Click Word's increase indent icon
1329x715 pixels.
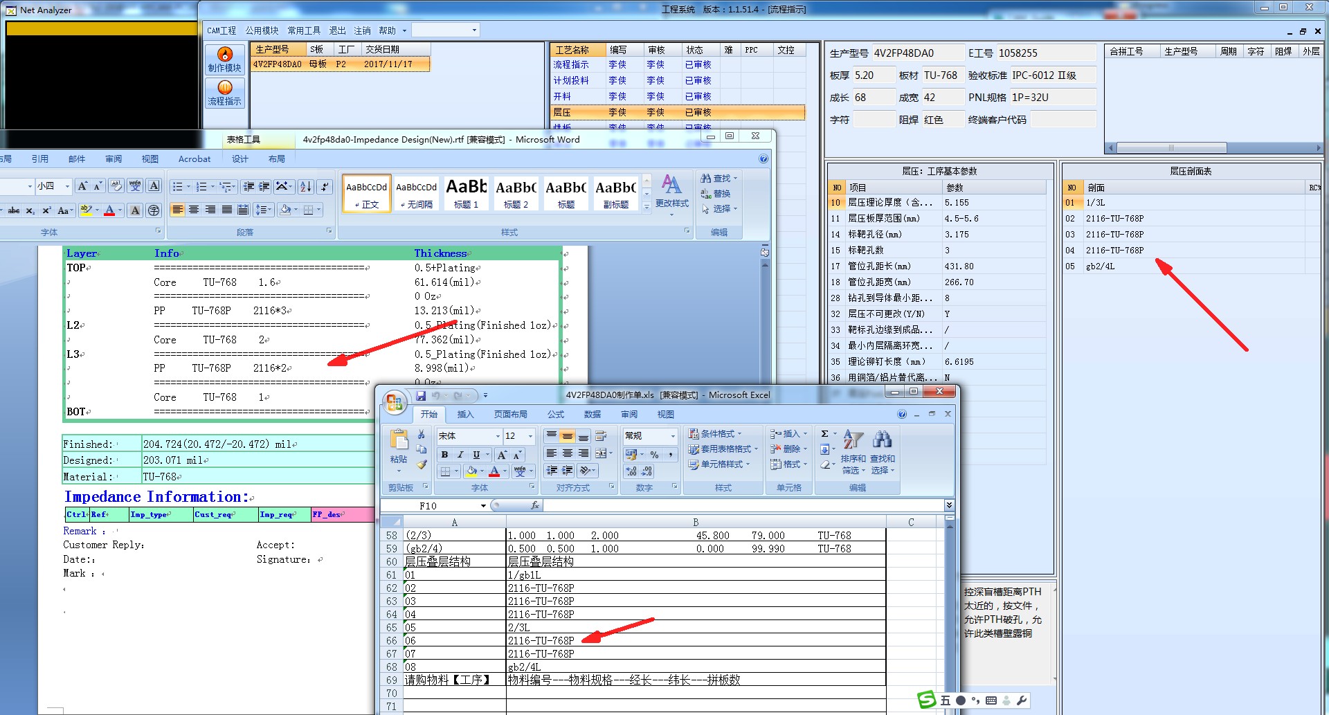pos(265,186)
